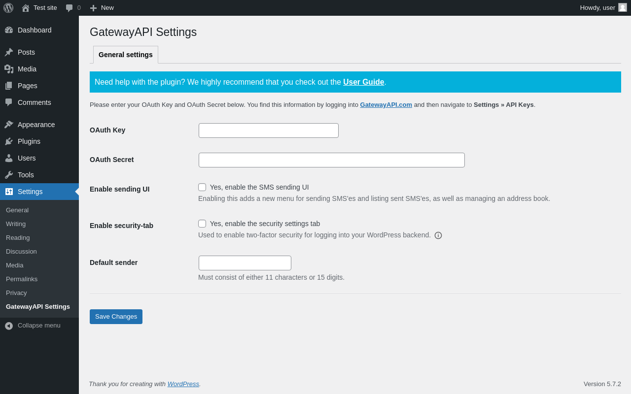Click the plus icon beside New
Screen dimensions: 631x394
pos(93,8)
